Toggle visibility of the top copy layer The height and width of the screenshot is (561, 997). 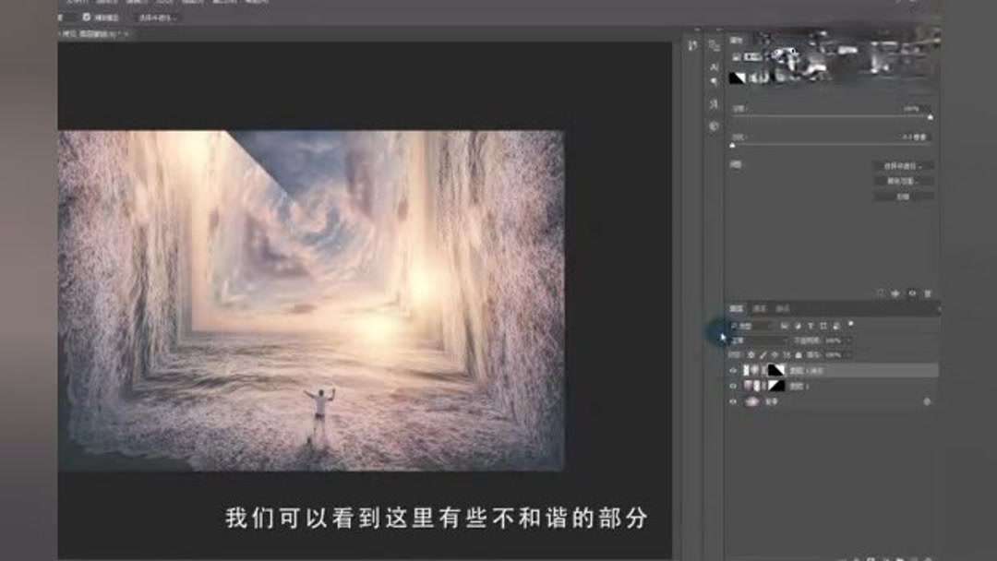[732, 370]
